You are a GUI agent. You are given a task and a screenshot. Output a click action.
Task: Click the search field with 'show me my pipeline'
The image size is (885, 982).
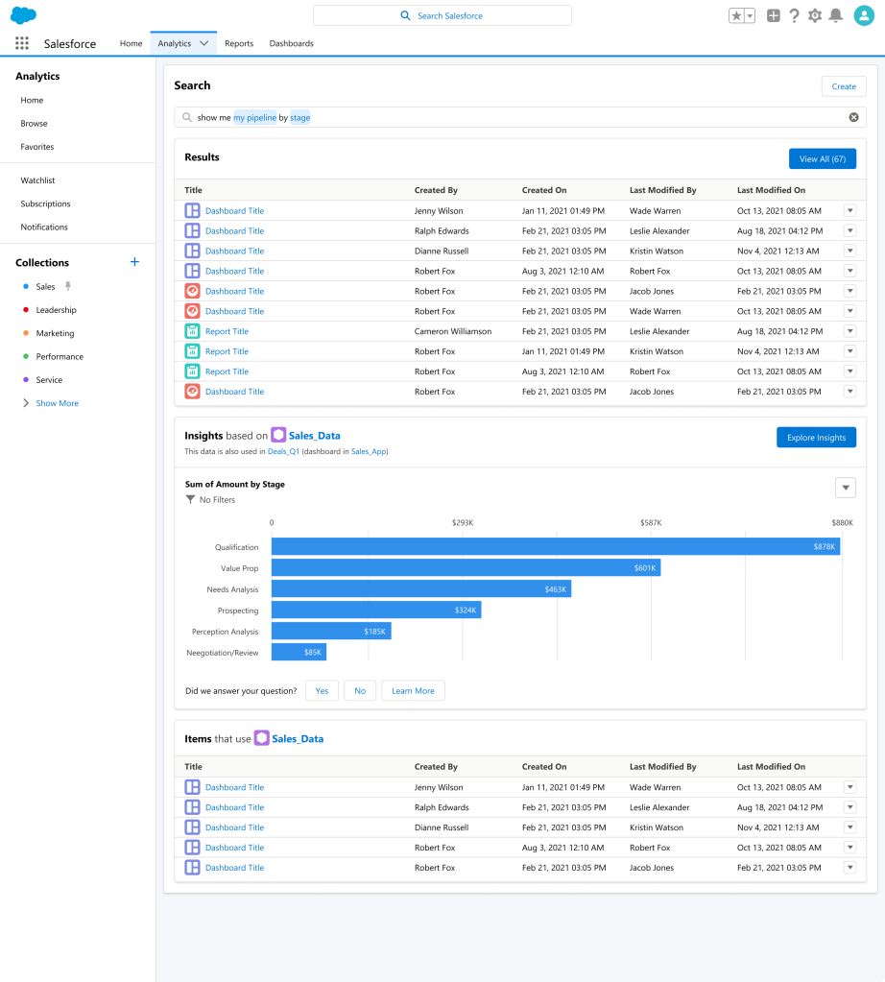coord(384,115)
